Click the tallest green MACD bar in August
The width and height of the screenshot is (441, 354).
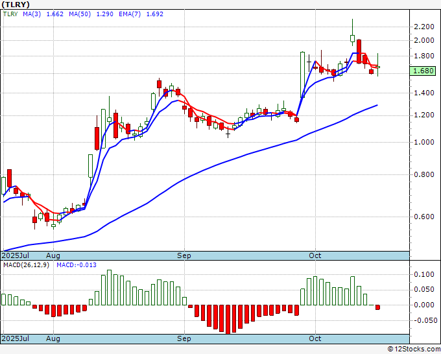pos(110,288)
